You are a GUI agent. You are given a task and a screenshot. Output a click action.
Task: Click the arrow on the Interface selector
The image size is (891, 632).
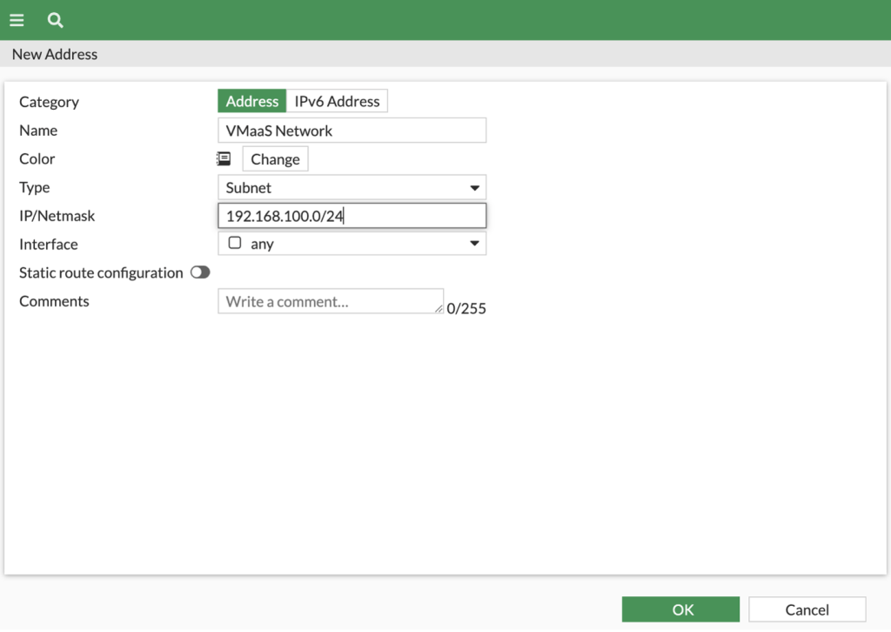tap(474, 244)
